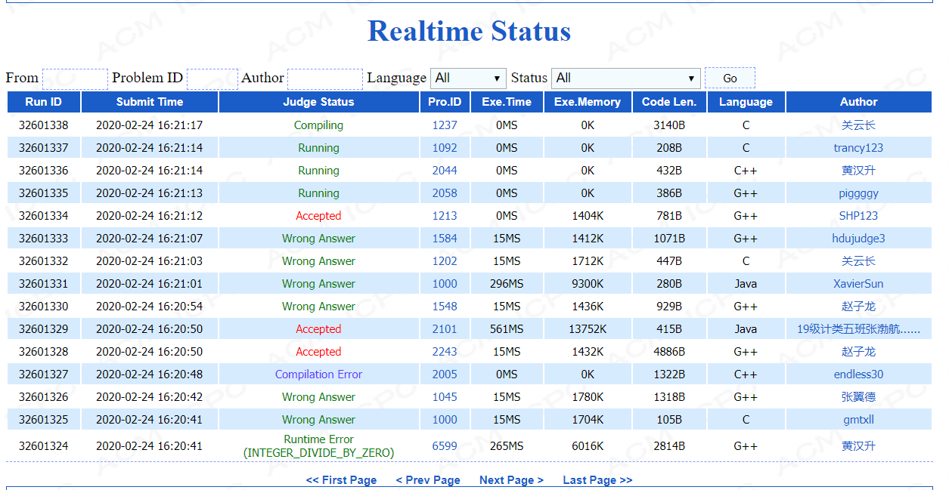This screenshot has height=490, width=949.
Task: Open problem 1237 link
Action: tap(445, 125)
